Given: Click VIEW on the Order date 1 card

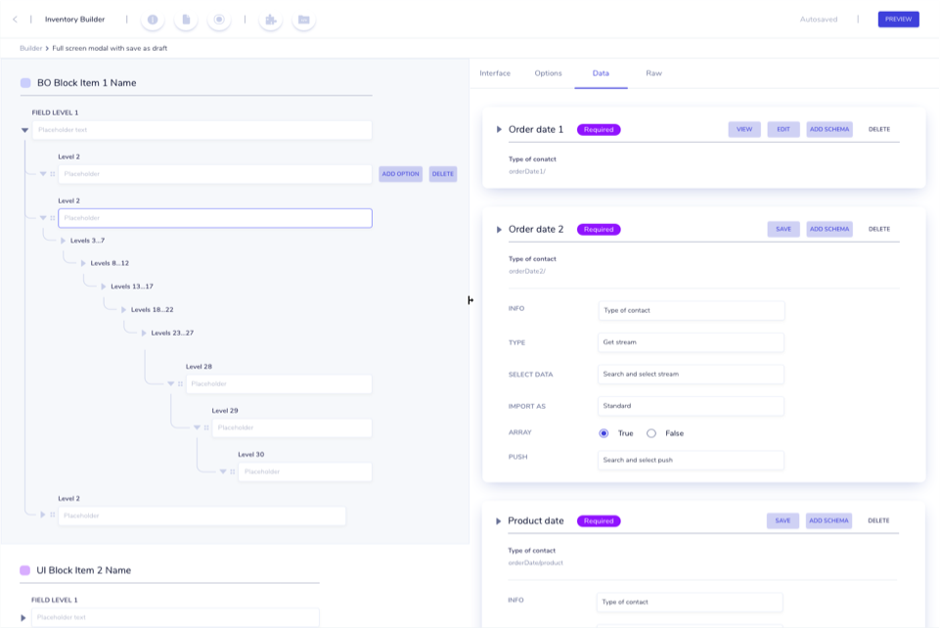Looking at the screenshot, I should click(x=744, y=129).
